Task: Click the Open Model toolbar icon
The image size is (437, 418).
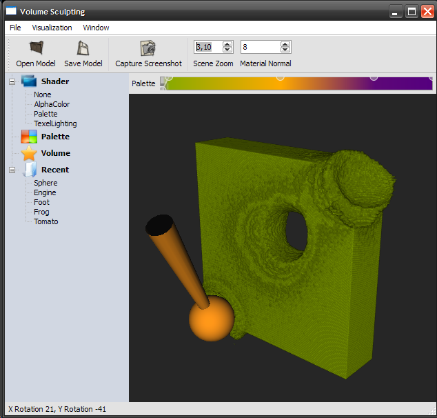Action: 36,48
